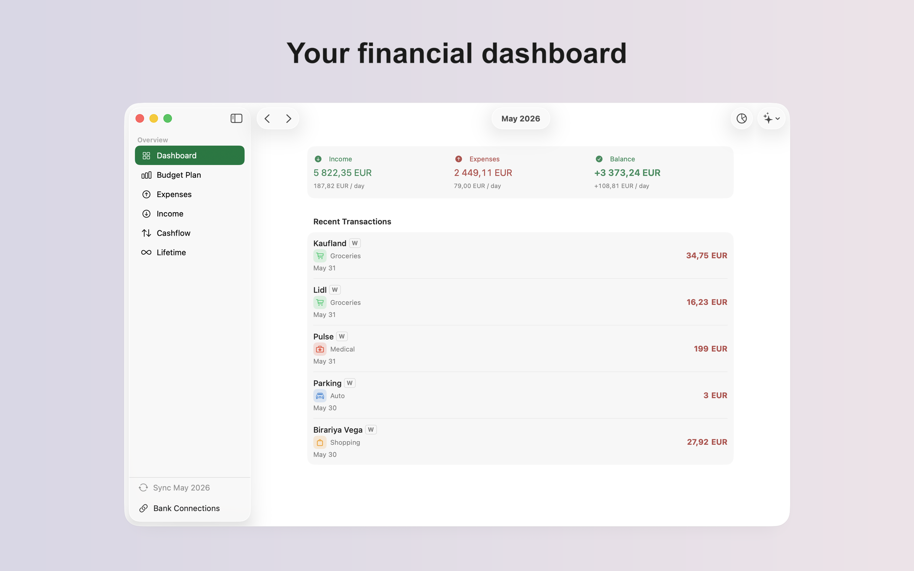
Task: Click the +108,81 EUR / day value
Action: (x=622, y=186)
